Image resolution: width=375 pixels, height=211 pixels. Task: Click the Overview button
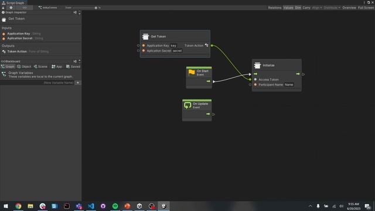coord(349,8)
